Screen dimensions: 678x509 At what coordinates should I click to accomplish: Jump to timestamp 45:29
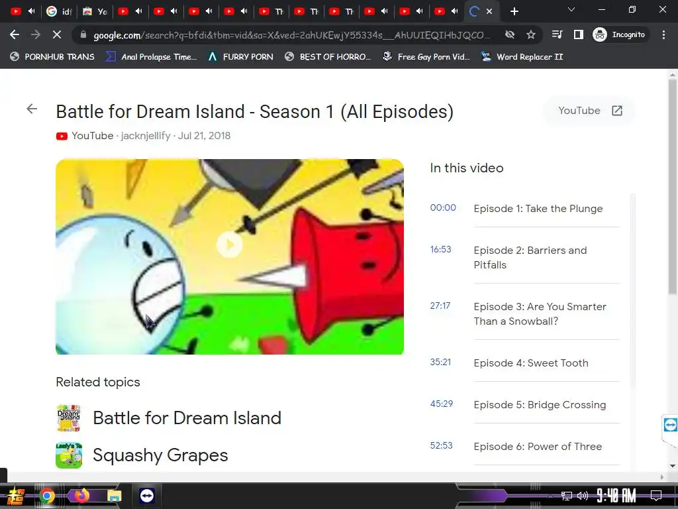coord(442,404)
